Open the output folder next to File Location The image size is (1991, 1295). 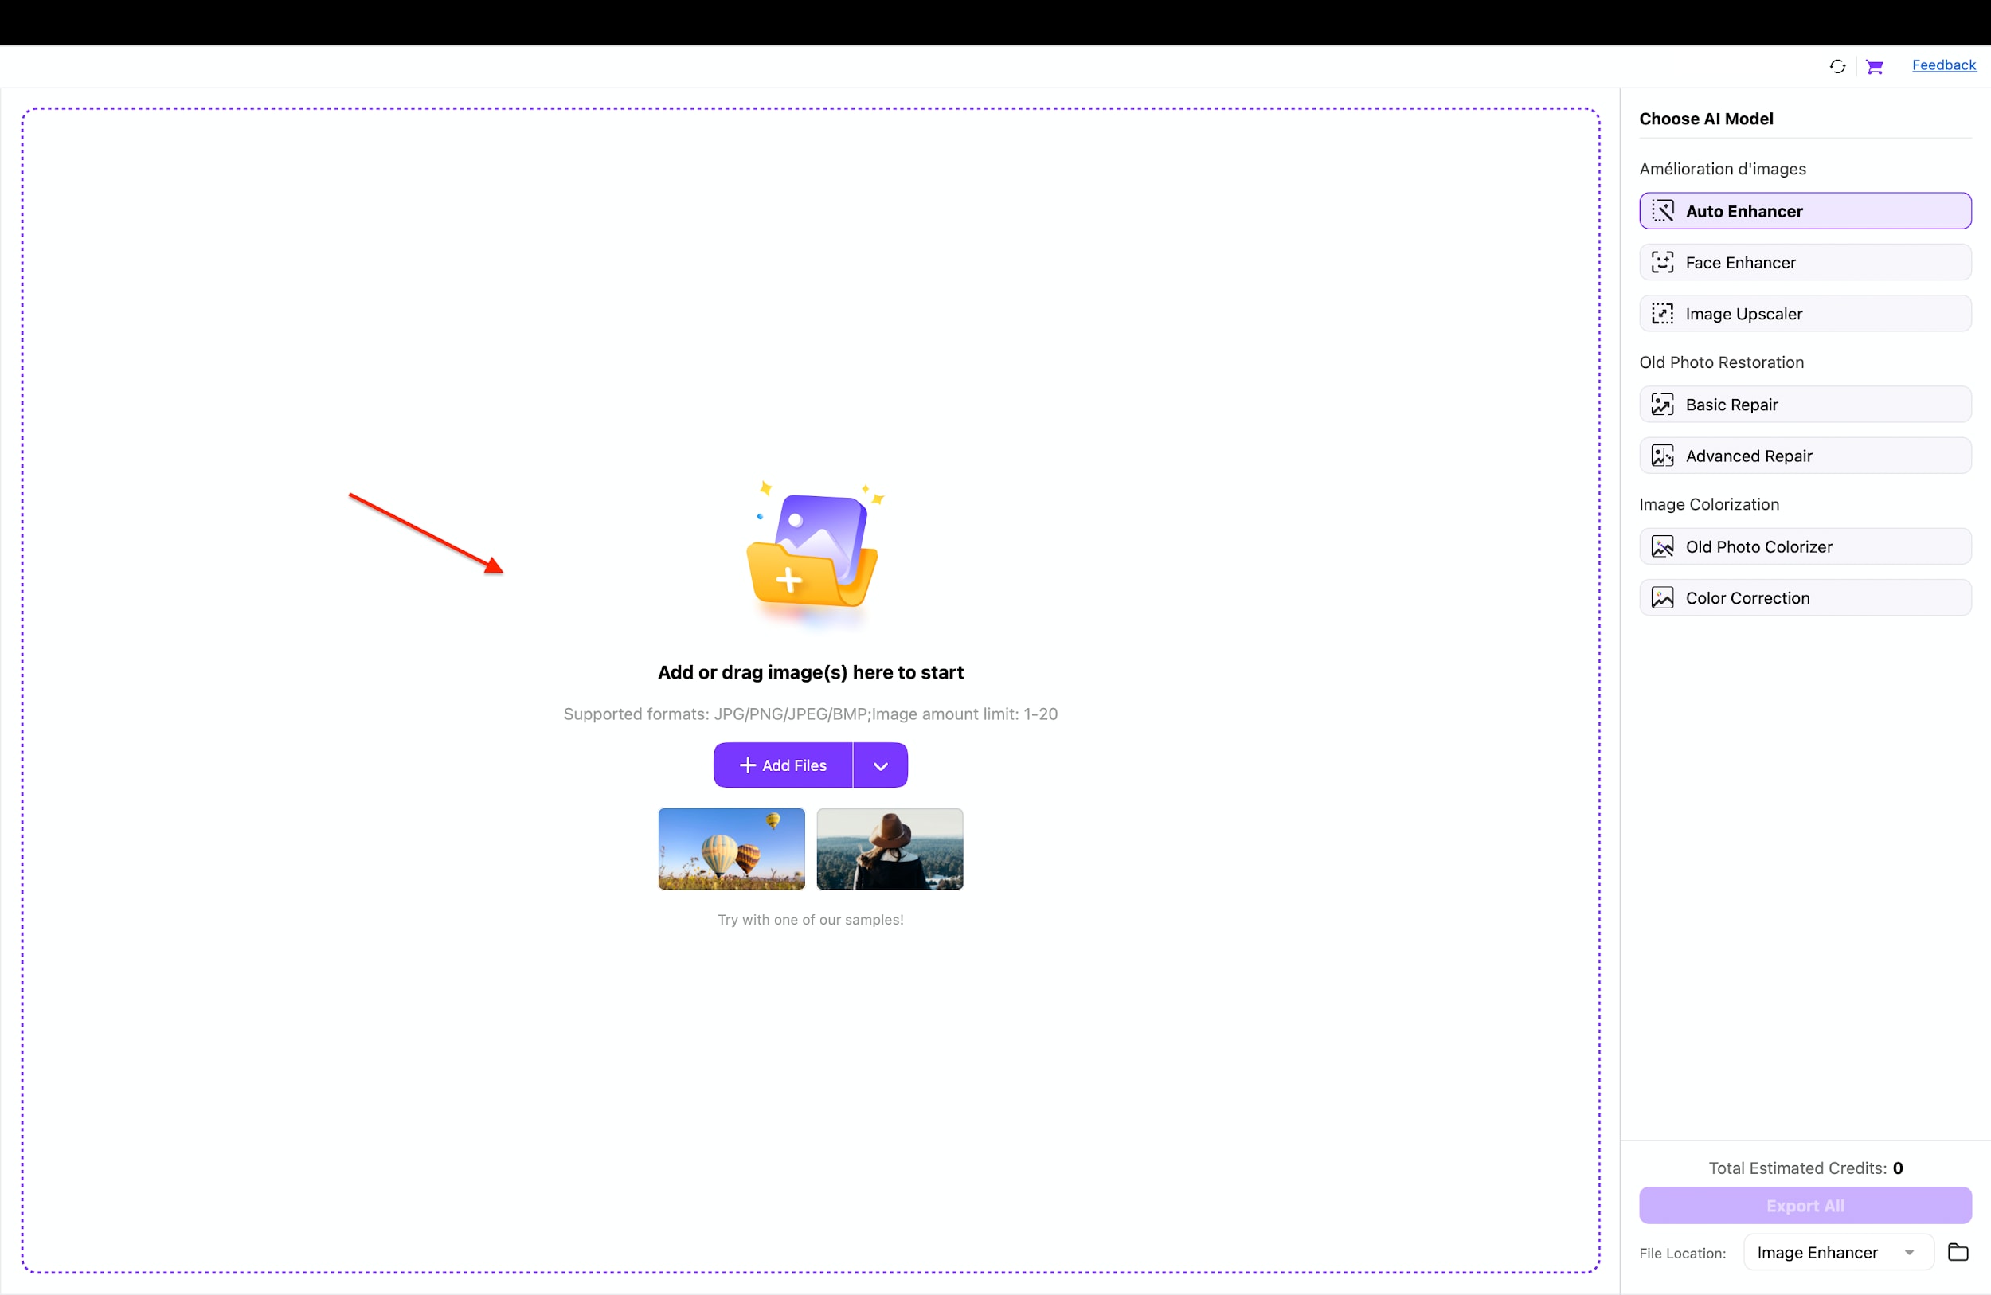click(x=1958, y=1251)
